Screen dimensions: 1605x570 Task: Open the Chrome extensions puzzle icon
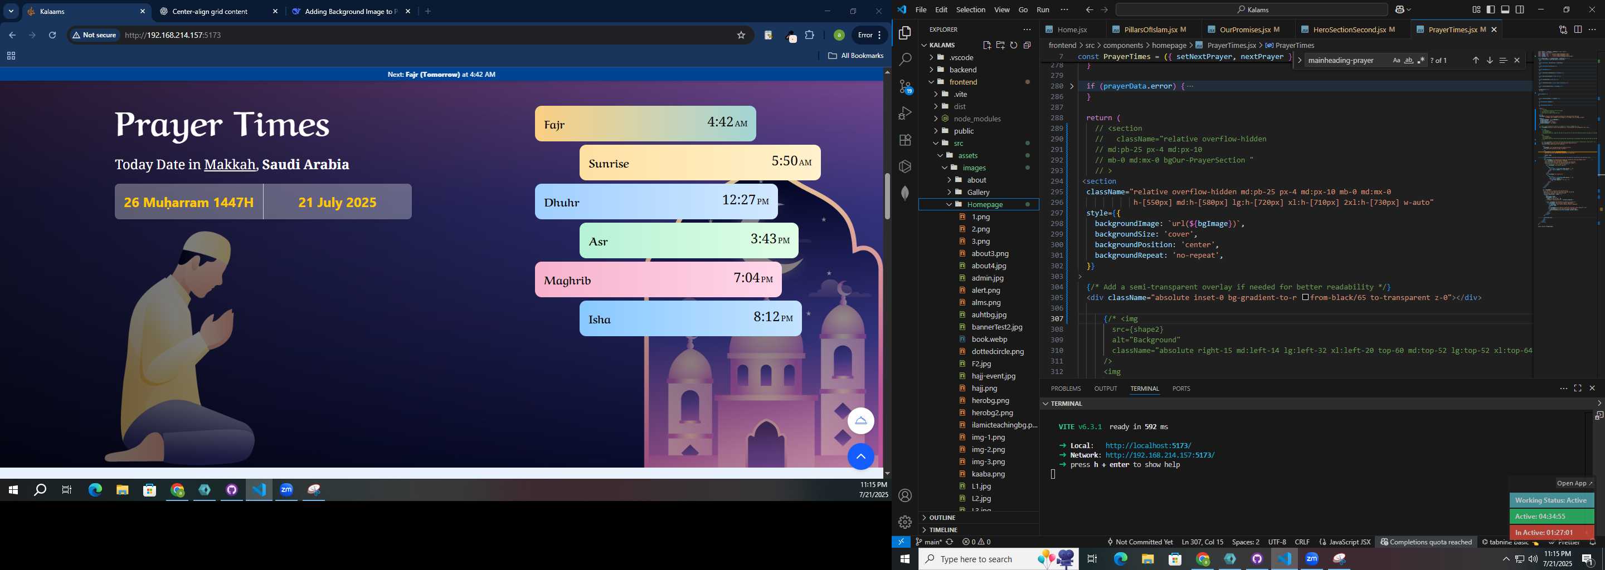(x=809, y=36)
